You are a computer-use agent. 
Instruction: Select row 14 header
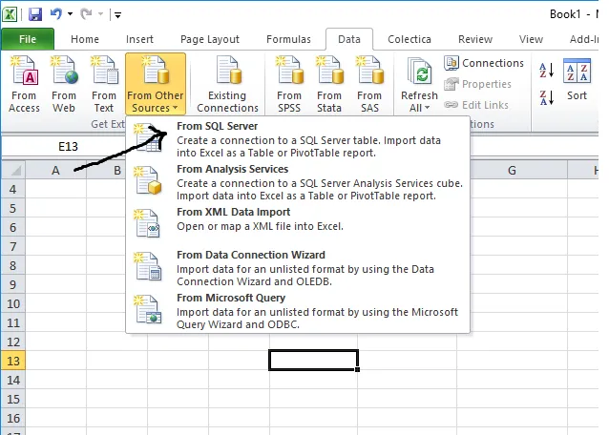(13, 380)
